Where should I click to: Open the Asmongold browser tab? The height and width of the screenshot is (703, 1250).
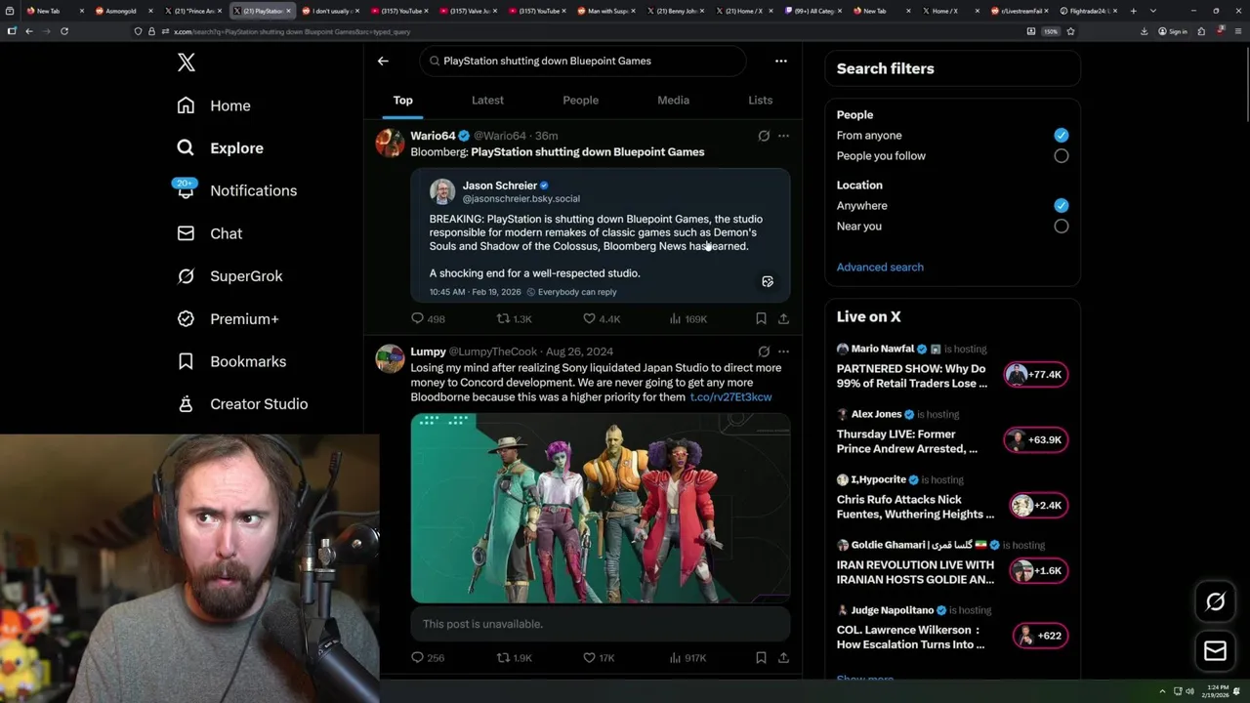(x=123, y=11)
